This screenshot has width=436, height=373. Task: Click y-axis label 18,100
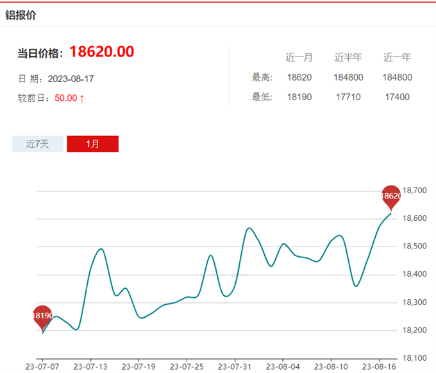(415, 358)
